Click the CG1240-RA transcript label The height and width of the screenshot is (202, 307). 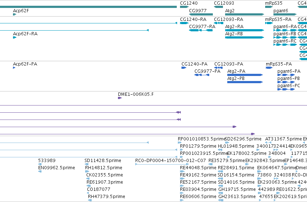[193, 19]
